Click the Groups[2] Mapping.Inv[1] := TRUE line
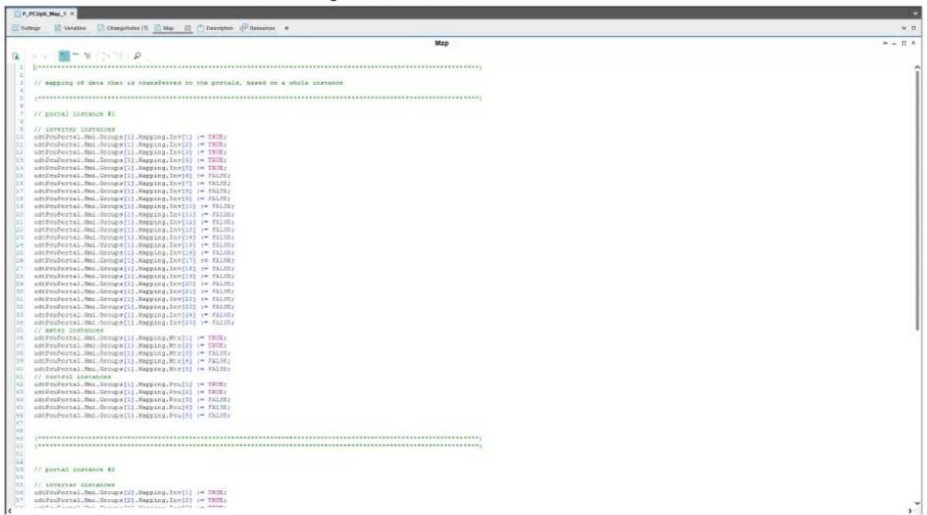 click(x=130, y=492)
